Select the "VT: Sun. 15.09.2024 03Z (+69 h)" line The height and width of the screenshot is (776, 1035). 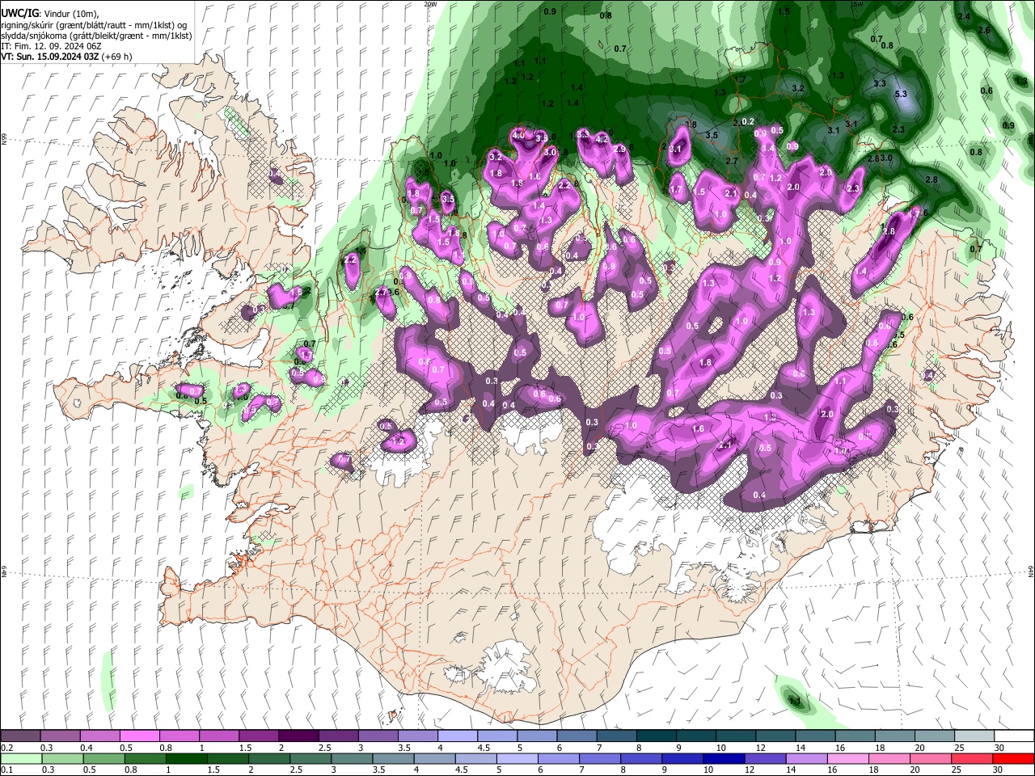(x=66, y=57)
